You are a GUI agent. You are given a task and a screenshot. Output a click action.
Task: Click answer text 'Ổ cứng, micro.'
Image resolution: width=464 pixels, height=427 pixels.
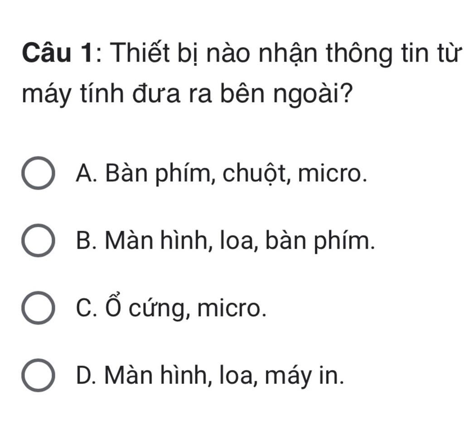pyautogui.click(x=186, y=307)
